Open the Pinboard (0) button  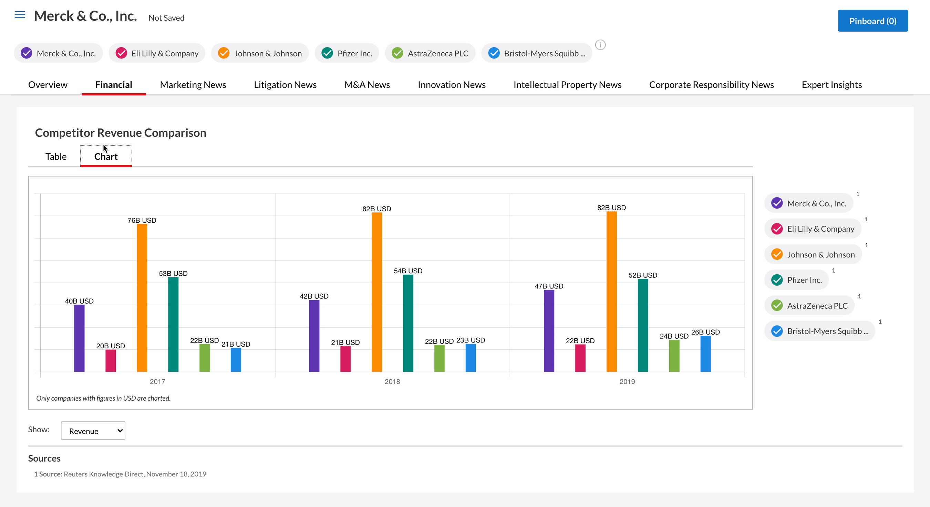point(872,21)
